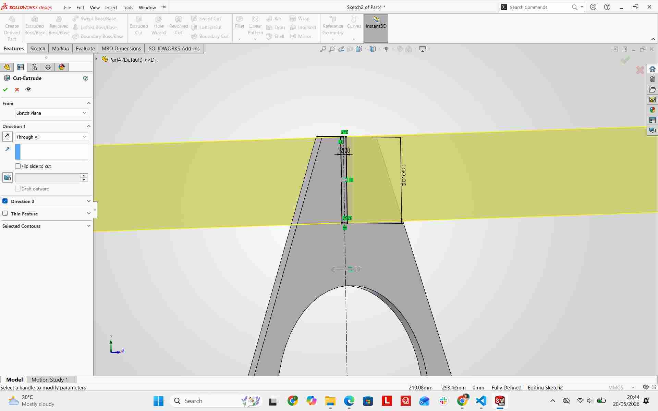The height and width of the screenshot is (411, 658).
Task: Open Custom Properties task pane icon
Action: point(652,120)
